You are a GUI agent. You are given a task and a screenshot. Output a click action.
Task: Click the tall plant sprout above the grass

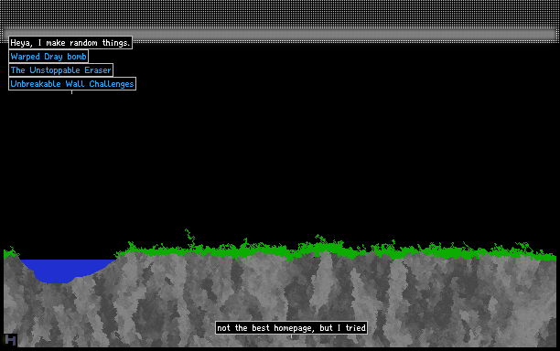pyautogui.click(x=189, y=239)
